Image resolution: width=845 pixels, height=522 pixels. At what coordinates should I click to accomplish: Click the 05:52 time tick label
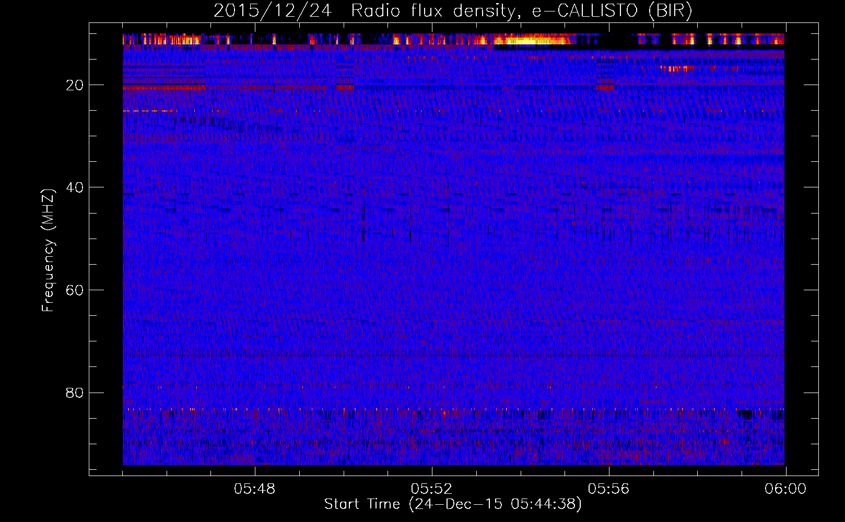click(x=432, y=489)
